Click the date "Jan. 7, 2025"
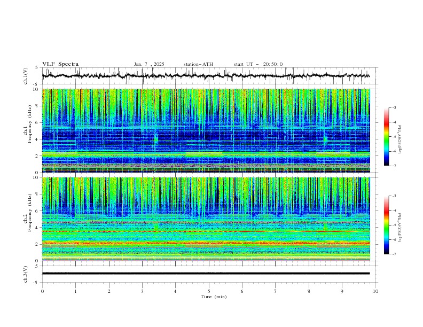This screenshot has height=327, width=423. (149, 64)
